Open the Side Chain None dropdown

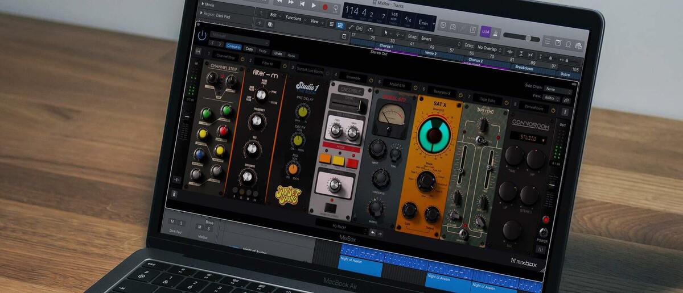click(x=558, y=89)
